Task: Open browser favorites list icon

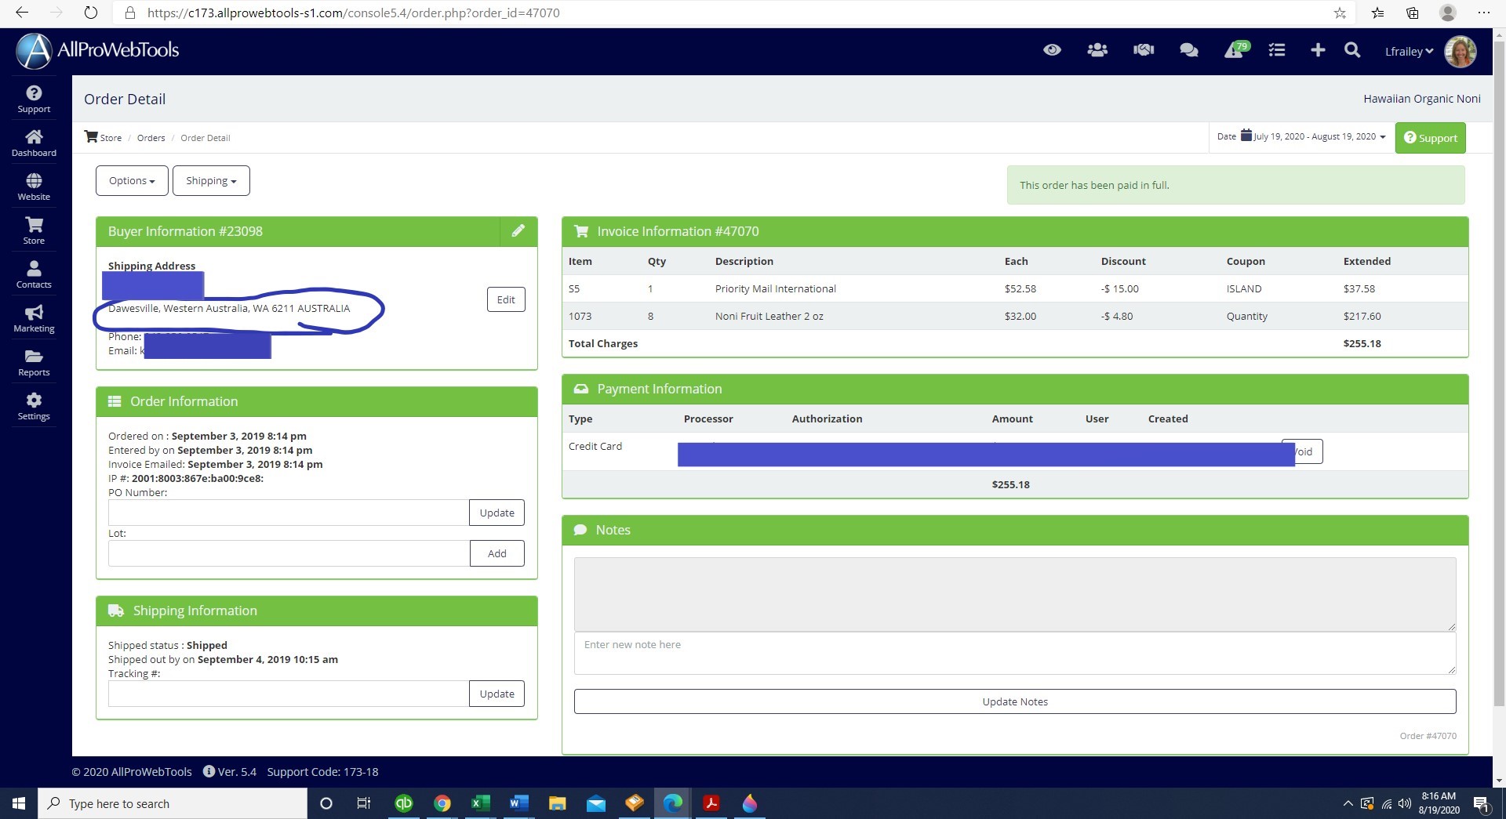Action: click(x=1378, y=13)
